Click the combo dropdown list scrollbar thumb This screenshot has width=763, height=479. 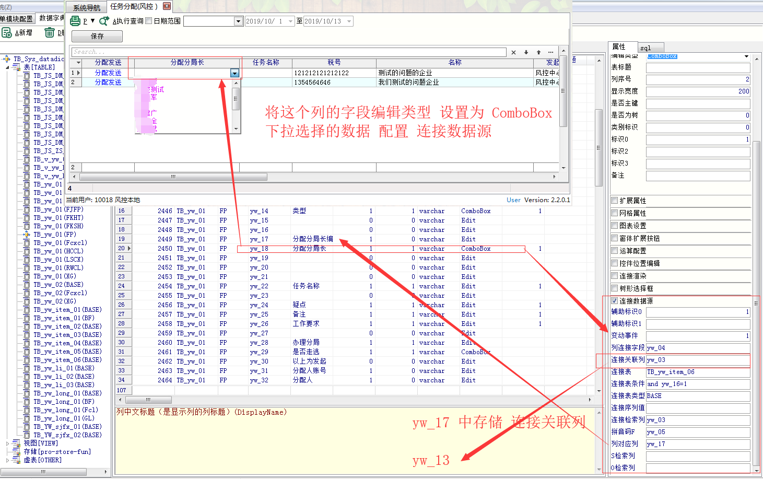pos(236,98)
